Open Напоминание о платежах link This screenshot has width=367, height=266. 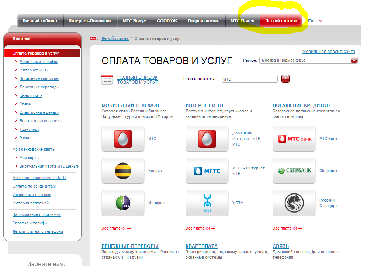coord(37,214)
